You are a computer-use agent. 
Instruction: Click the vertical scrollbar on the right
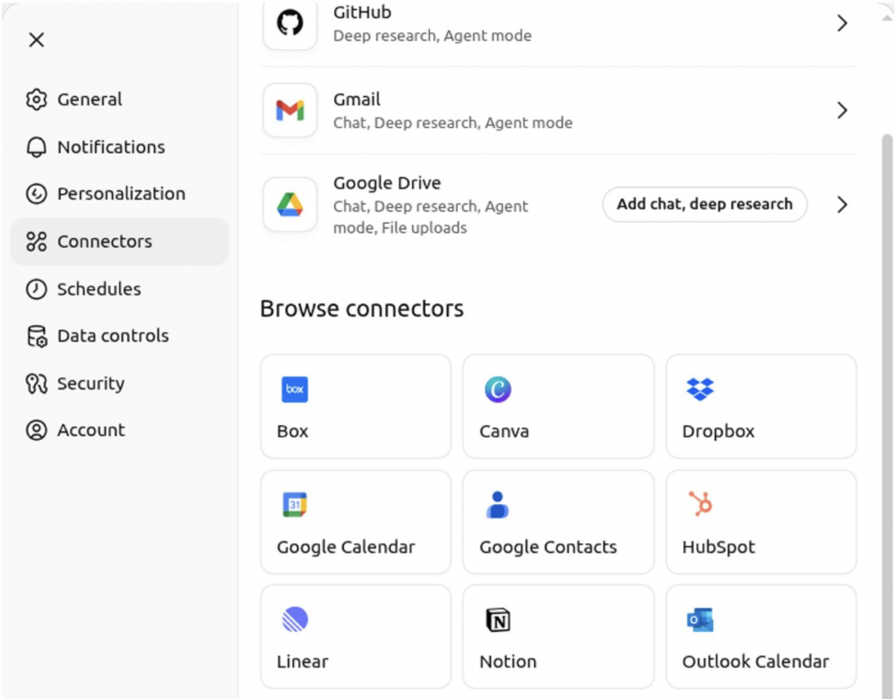(x=887, y=358)
